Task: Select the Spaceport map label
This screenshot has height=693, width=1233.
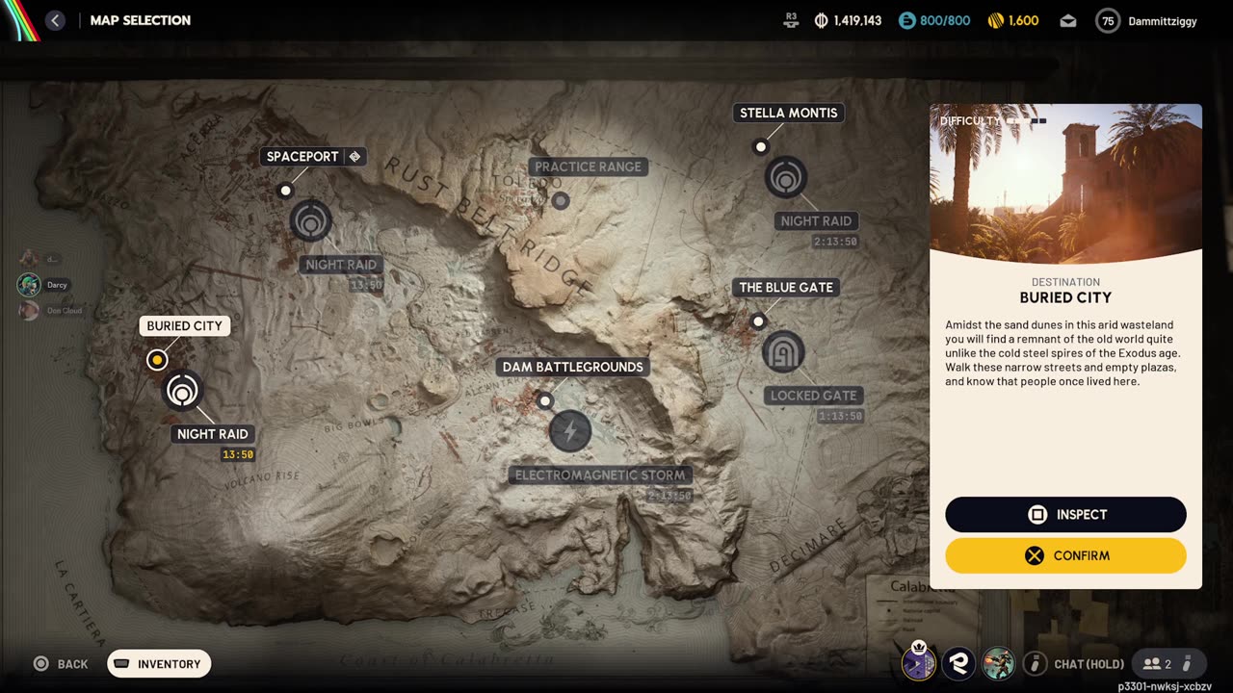Action: click(x=302, y=156)
